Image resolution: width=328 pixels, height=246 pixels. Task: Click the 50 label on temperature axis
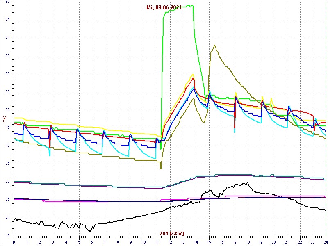pos(7,110)
